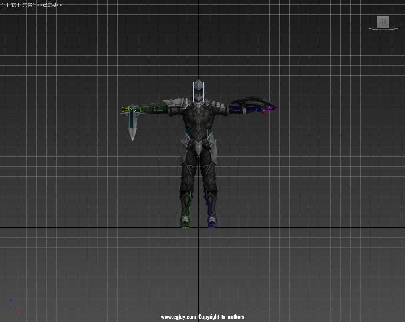Select the sword blade held by the character
Viewport: 405px width, 322px height.
132,129
